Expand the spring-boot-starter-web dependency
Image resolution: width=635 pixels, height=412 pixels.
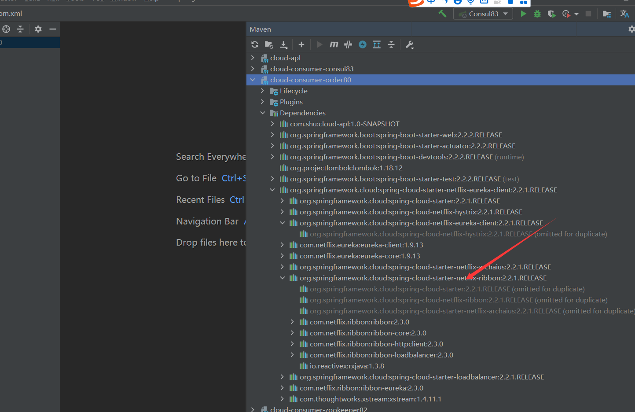(272, 135)
